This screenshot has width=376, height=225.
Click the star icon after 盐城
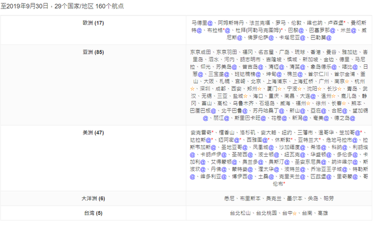pos(245,96)
